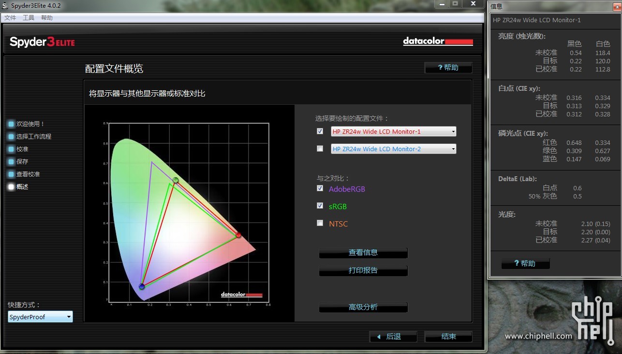
Task: Click the datacolor logo in header
Action: (438, 42)
